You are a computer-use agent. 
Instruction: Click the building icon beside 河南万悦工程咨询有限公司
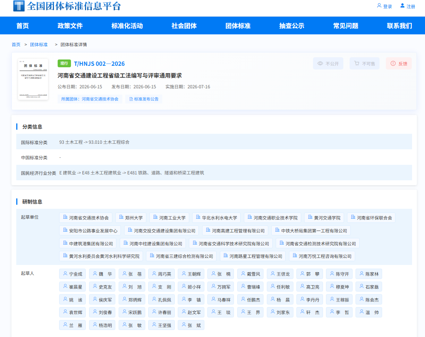pos(295,255)
